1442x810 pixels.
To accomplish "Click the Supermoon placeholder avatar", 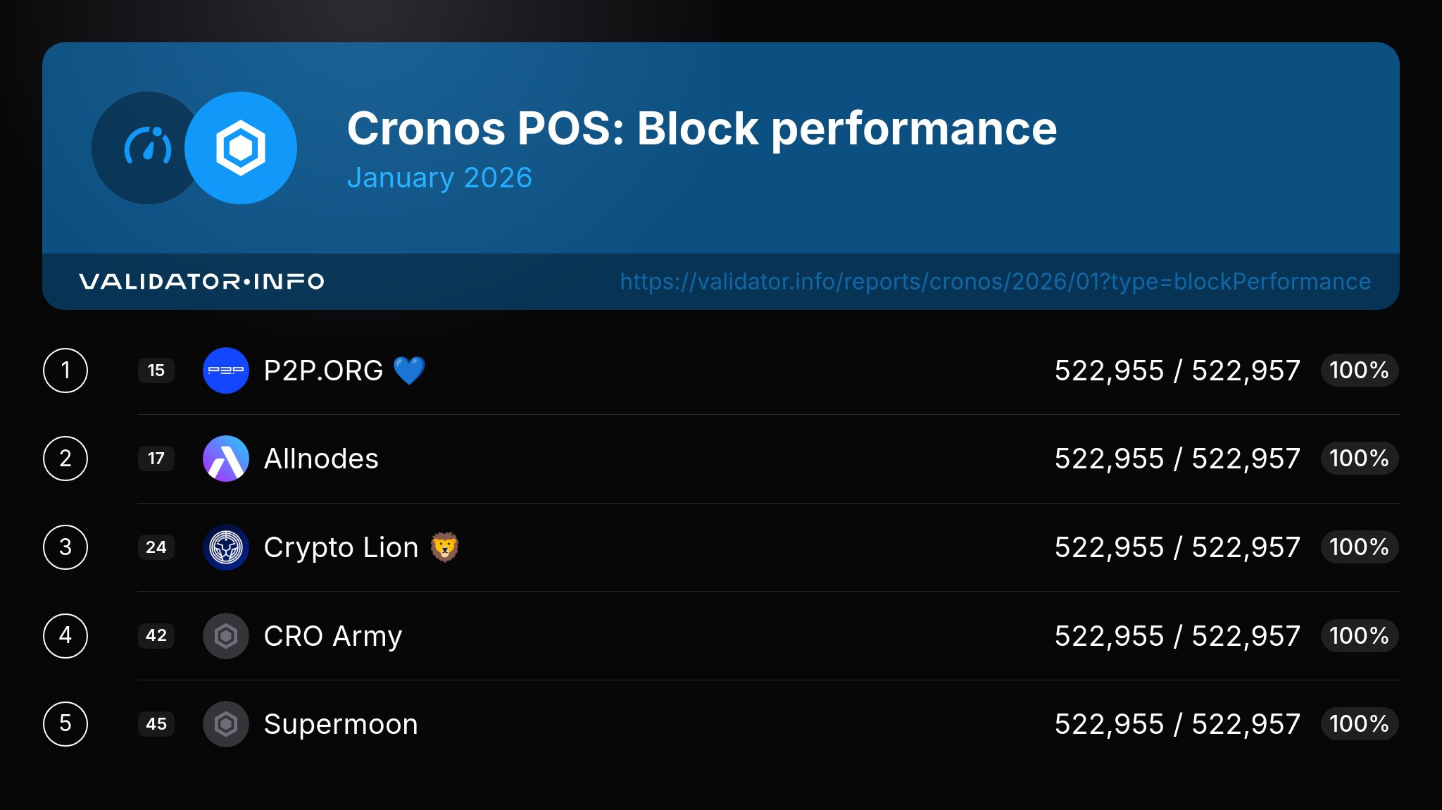I will (x=226, y=724).
